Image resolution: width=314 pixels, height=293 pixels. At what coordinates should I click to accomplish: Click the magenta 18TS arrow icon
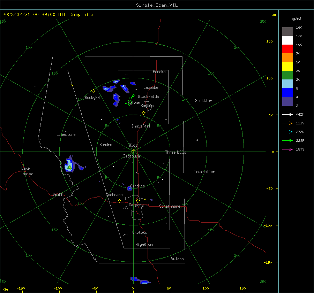pyautogui.click(x=287, y=149)
